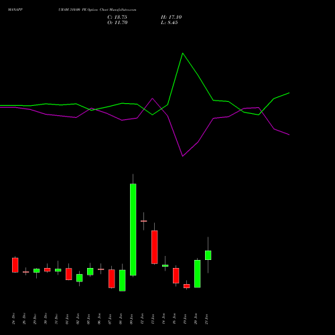The height and width of the screenshot is (335, 335).
Task: Select the tall green candle above 09 Jan
Action: point(133,230)
